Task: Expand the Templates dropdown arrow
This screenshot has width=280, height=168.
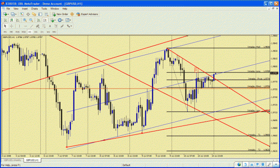Action: 70,20
